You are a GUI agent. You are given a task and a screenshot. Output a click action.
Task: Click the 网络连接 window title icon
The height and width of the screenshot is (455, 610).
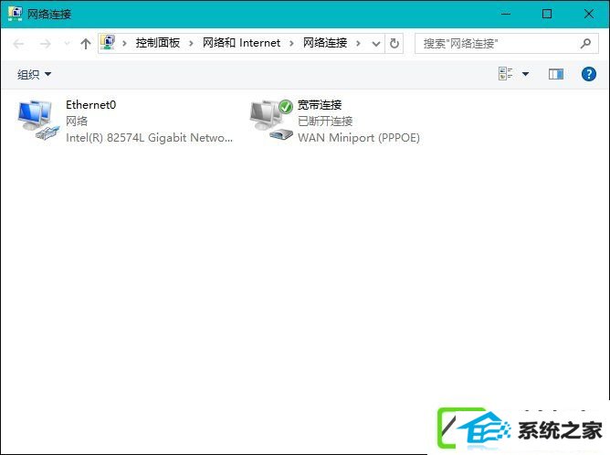pos(16,14)
